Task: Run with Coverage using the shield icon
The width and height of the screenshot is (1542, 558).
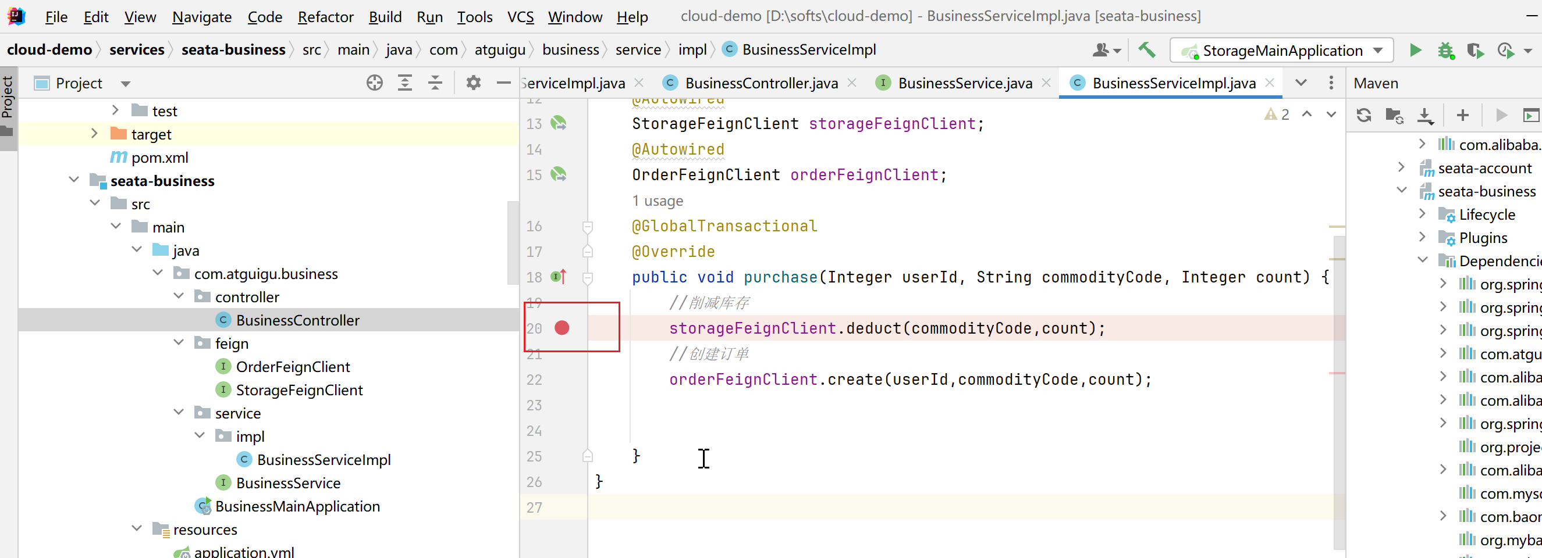Action: 1476,51
